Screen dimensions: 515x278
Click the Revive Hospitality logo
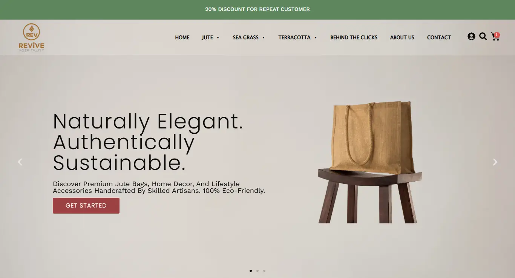tap(31, 37)
